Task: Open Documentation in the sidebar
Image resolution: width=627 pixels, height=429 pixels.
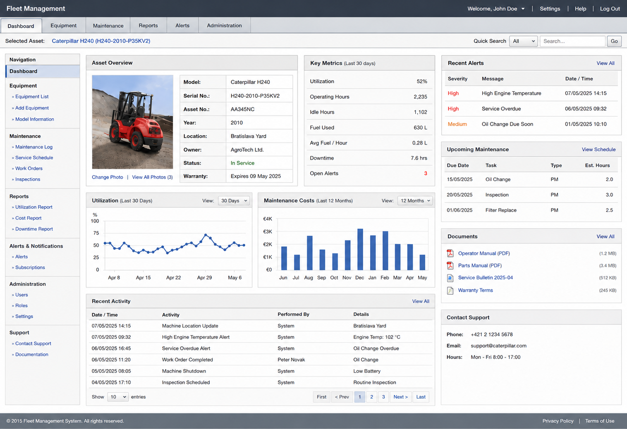Action: (32, 354)
